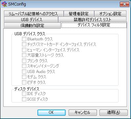Toggle the IDE ディスク checkbox

coord(24,94)
